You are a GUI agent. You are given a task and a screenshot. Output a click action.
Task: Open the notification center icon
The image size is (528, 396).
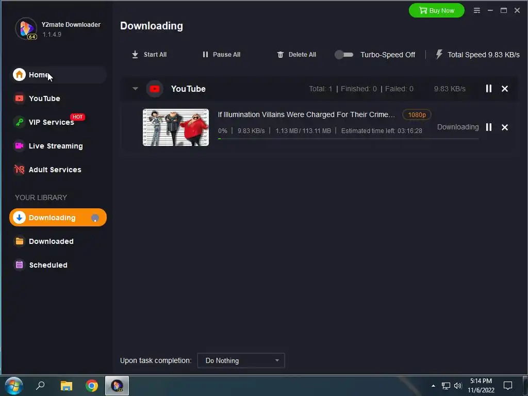point(507,386)
